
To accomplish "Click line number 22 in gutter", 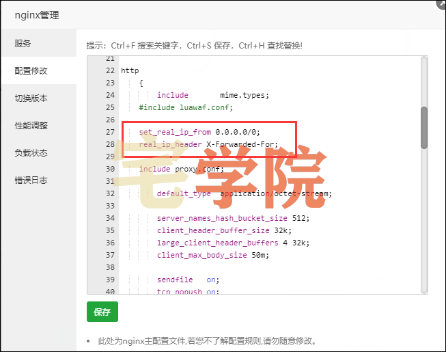I will [109, 70].
